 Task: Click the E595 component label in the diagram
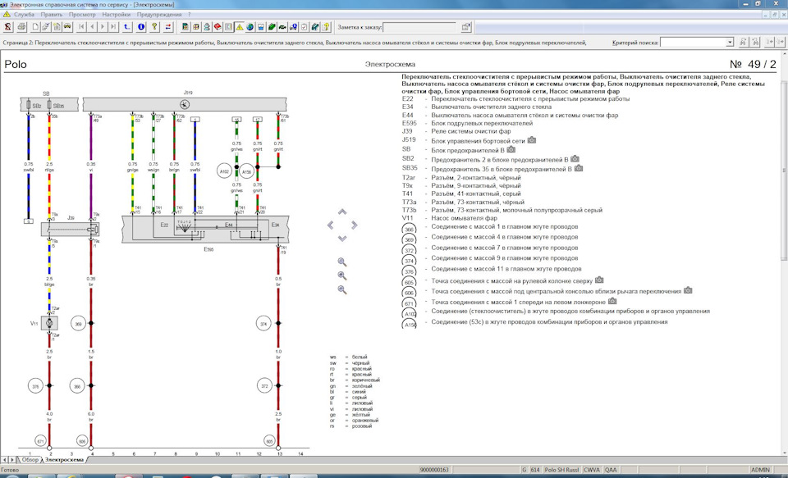coord(208,248)
